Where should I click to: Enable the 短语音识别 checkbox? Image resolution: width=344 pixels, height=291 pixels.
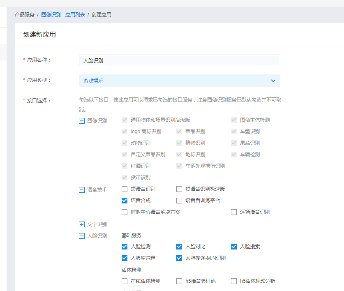(x=125, y=189)
